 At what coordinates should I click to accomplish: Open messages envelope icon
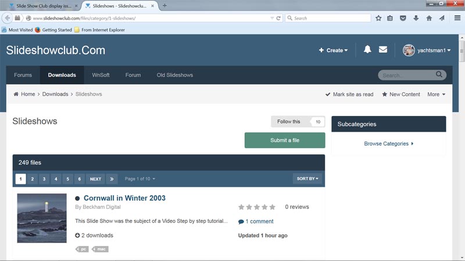coord(383,49)
